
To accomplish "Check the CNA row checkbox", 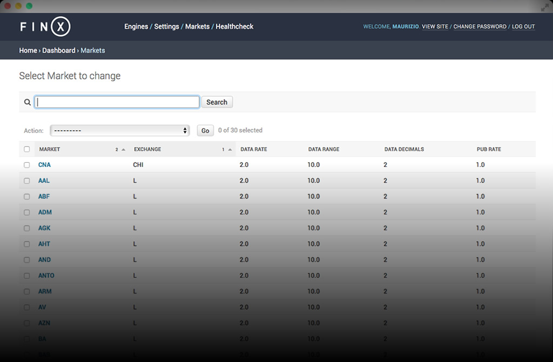I will (27, 165).
